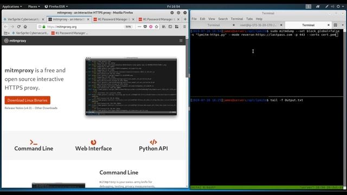Open Places menu dropdown

34,6
